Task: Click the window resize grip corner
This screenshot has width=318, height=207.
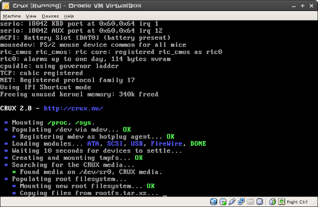Action: point(315,205)
